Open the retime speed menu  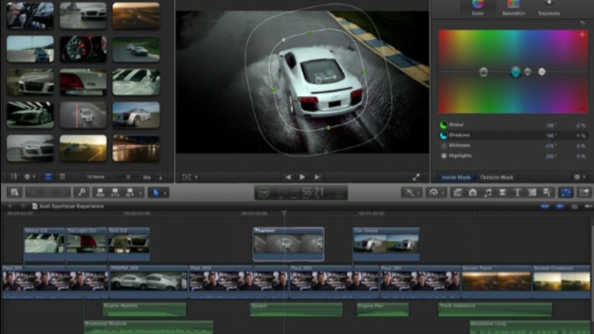pyautogui.click(x=435, y=192)
